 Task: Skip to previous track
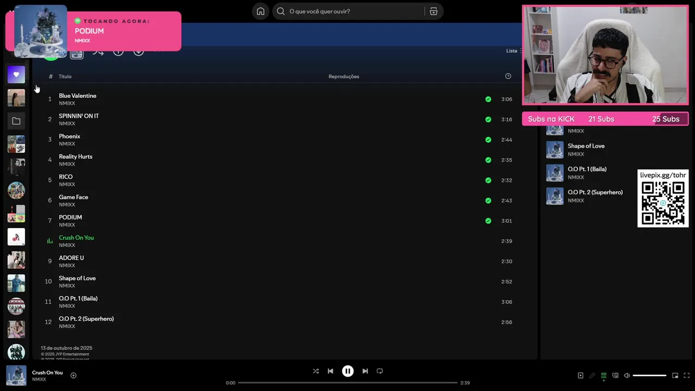coord(330,371)
